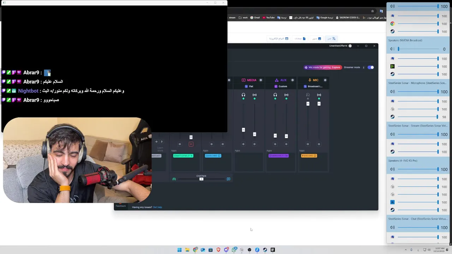Open Windows Start menu

[x=179, y=250]
